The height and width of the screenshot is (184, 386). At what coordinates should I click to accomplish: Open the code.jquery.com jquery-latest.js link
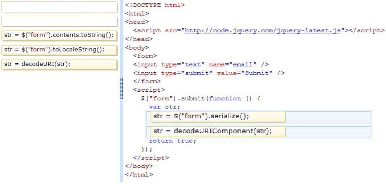263,31
